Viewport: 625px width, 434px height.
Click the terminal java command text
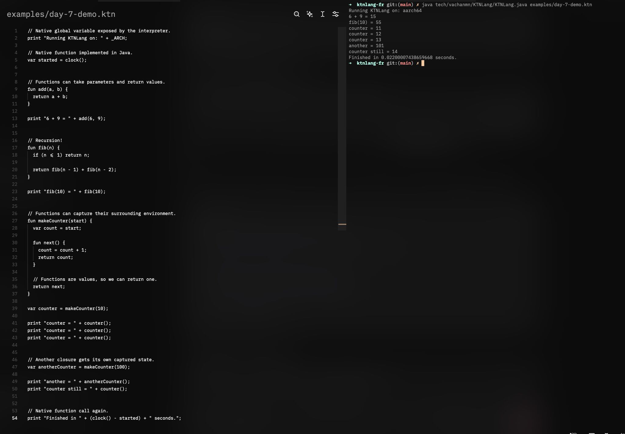point(507,5)
